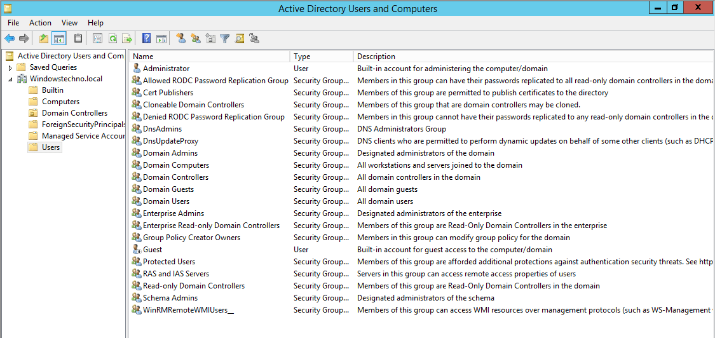Collapse the Windowstechno.local domain node

click(x=10, y=79)
